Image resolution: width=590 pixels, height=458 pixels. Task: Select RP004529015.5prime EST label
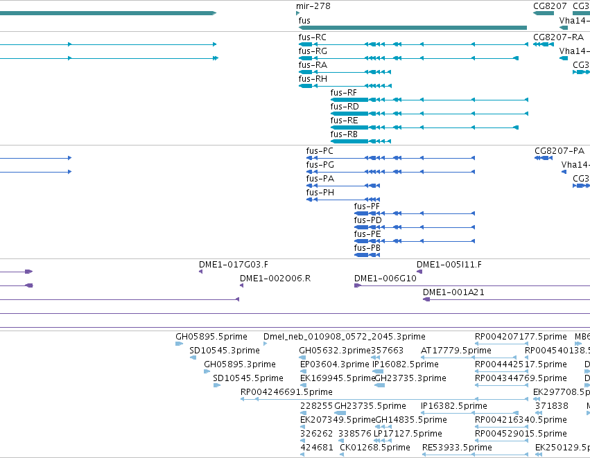(x=521, y=434)
